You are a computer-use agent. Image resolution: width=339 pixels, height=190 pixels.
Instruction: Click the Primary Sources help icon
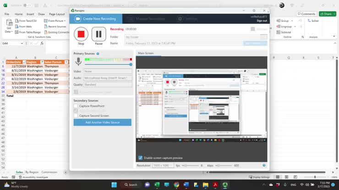[98, 53]
